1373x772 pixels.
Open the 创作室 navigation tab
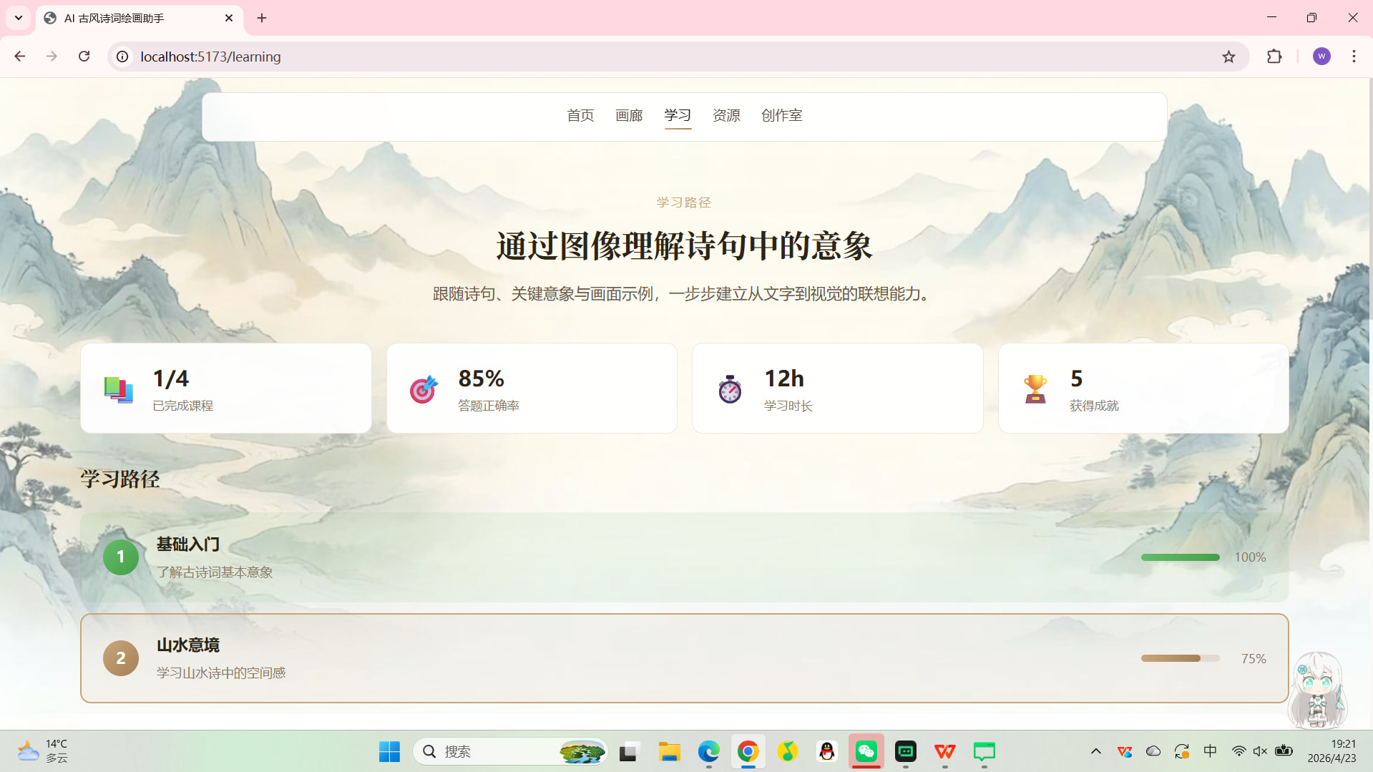(781, 115)
